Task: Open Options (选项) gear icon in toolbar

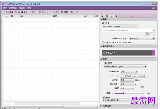Action: tap(62, 12)
